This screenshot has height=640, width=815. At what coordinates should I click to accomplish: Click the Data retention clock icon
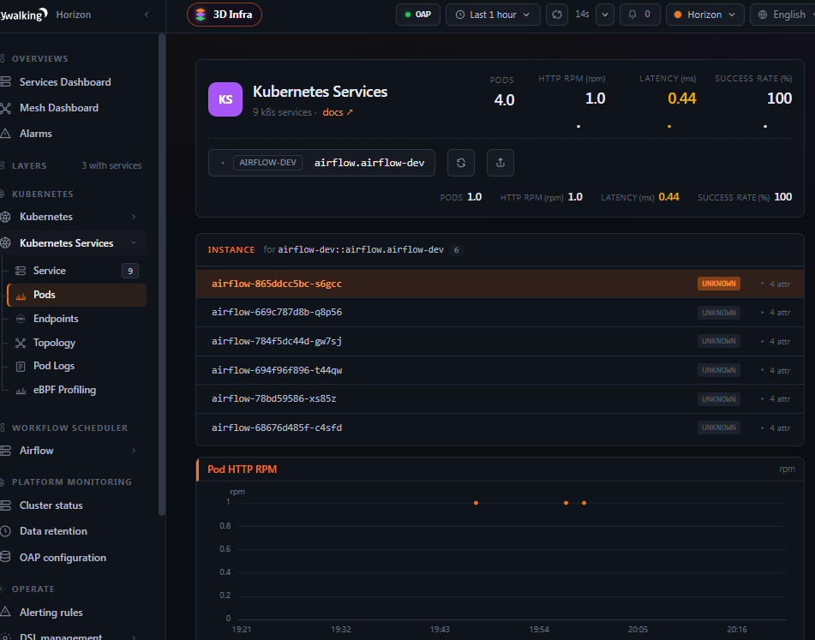pyautogui.click(x=6, y=531)
